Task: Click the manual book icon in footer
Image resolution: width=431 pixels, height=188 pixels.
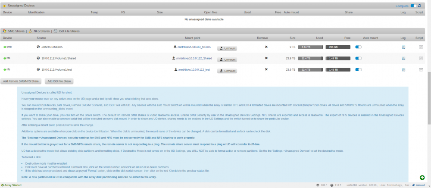Action: point(414,185)
